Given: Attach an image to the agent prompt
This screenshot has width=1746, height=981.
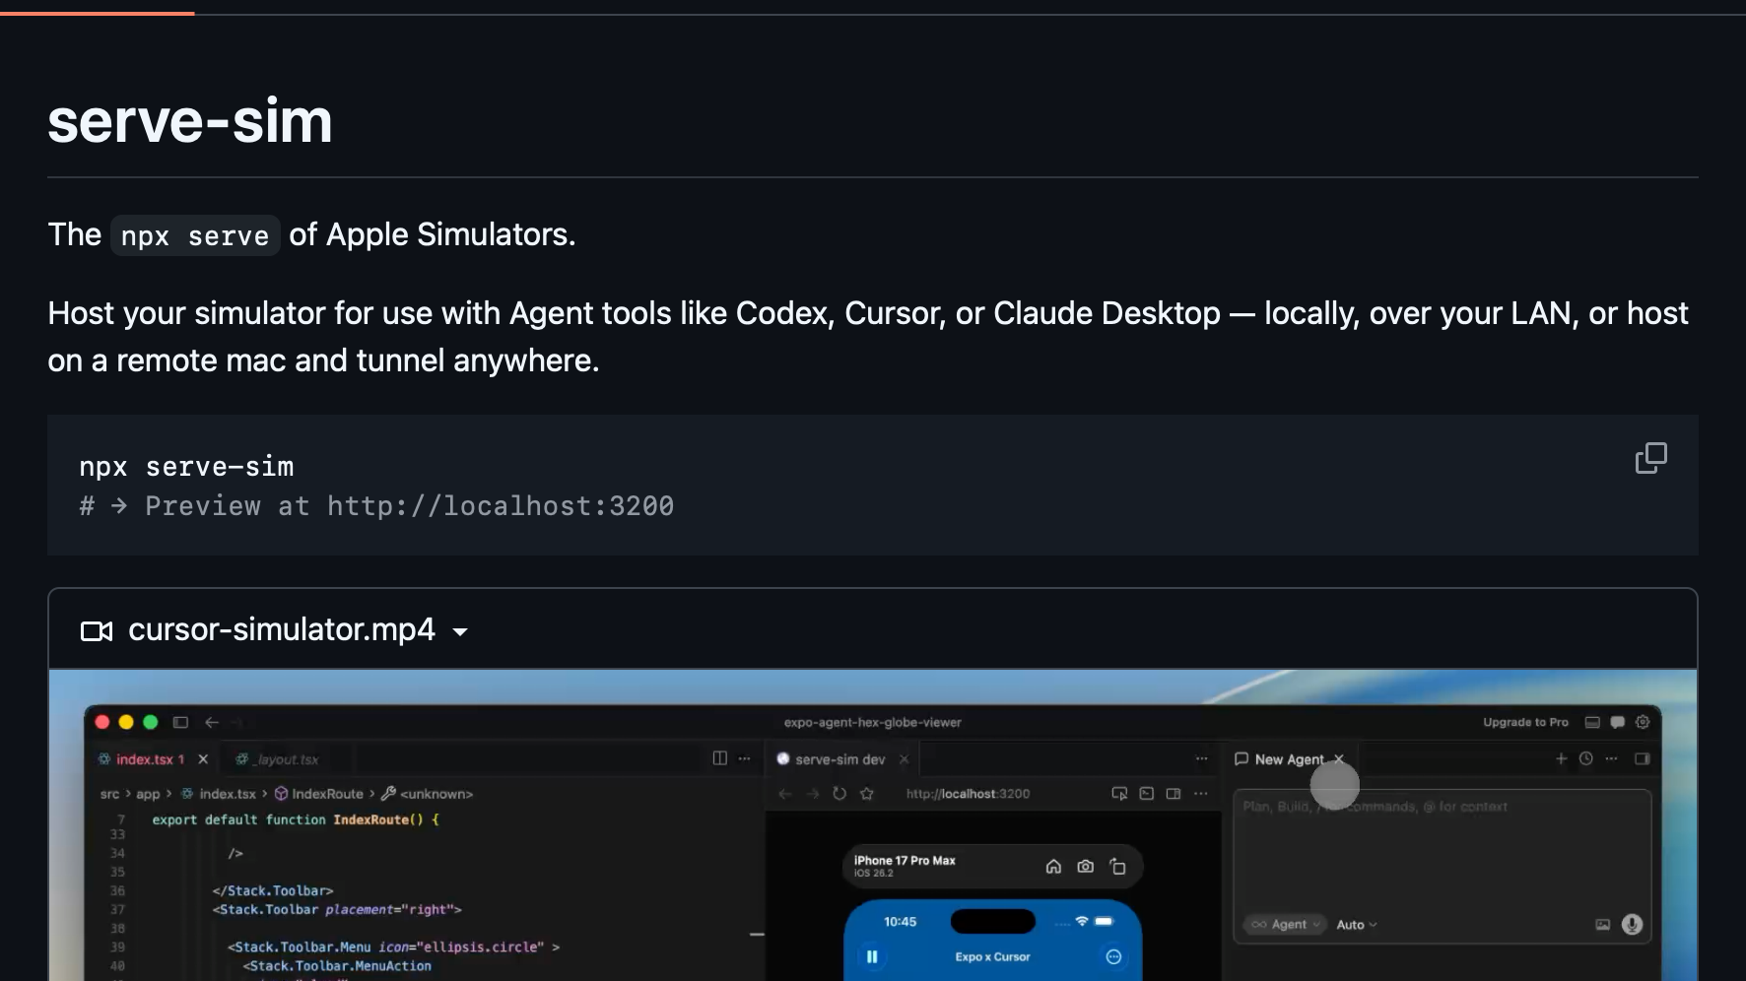Looking at the screenshot, I should click(1603, 924).
